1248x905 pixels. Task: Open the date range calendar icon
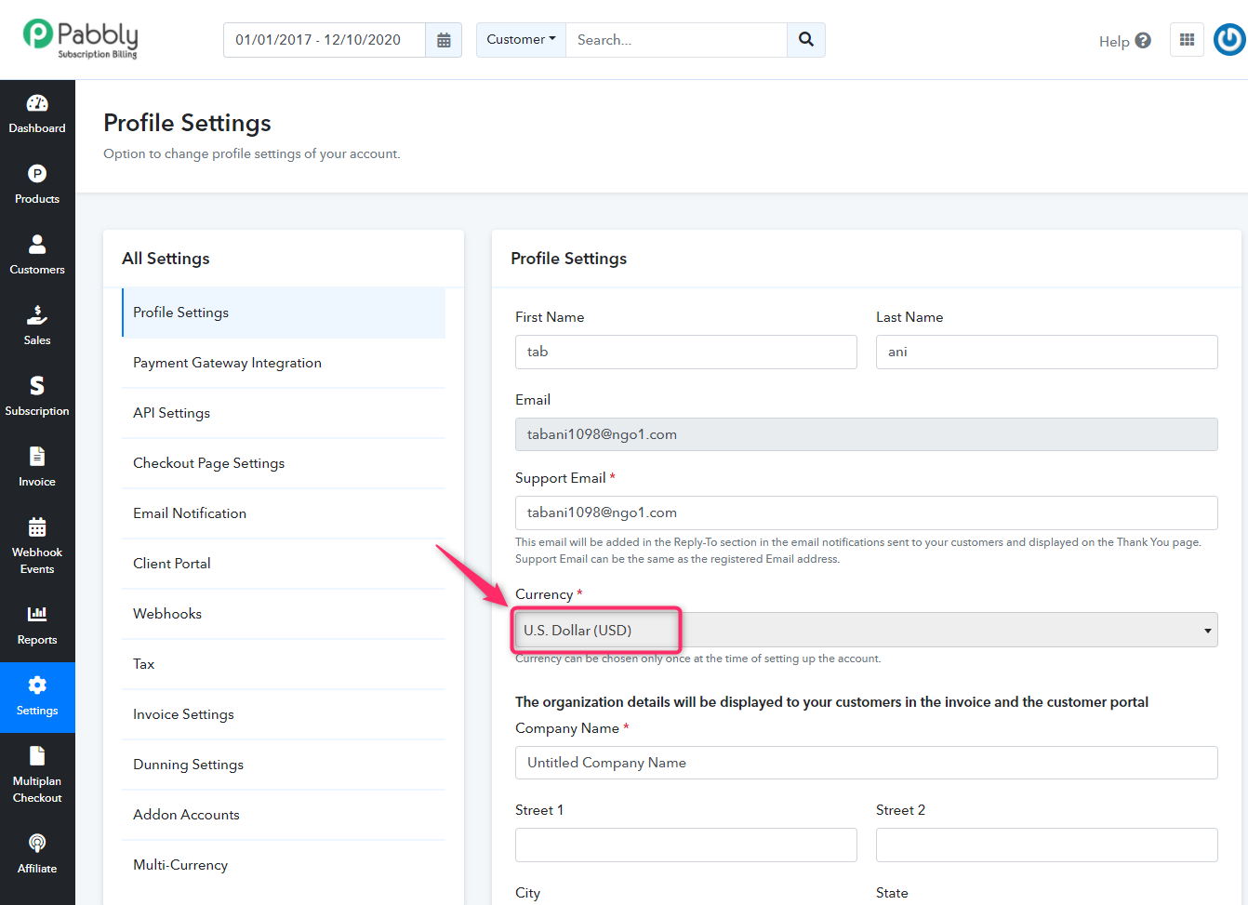[444, 40]
